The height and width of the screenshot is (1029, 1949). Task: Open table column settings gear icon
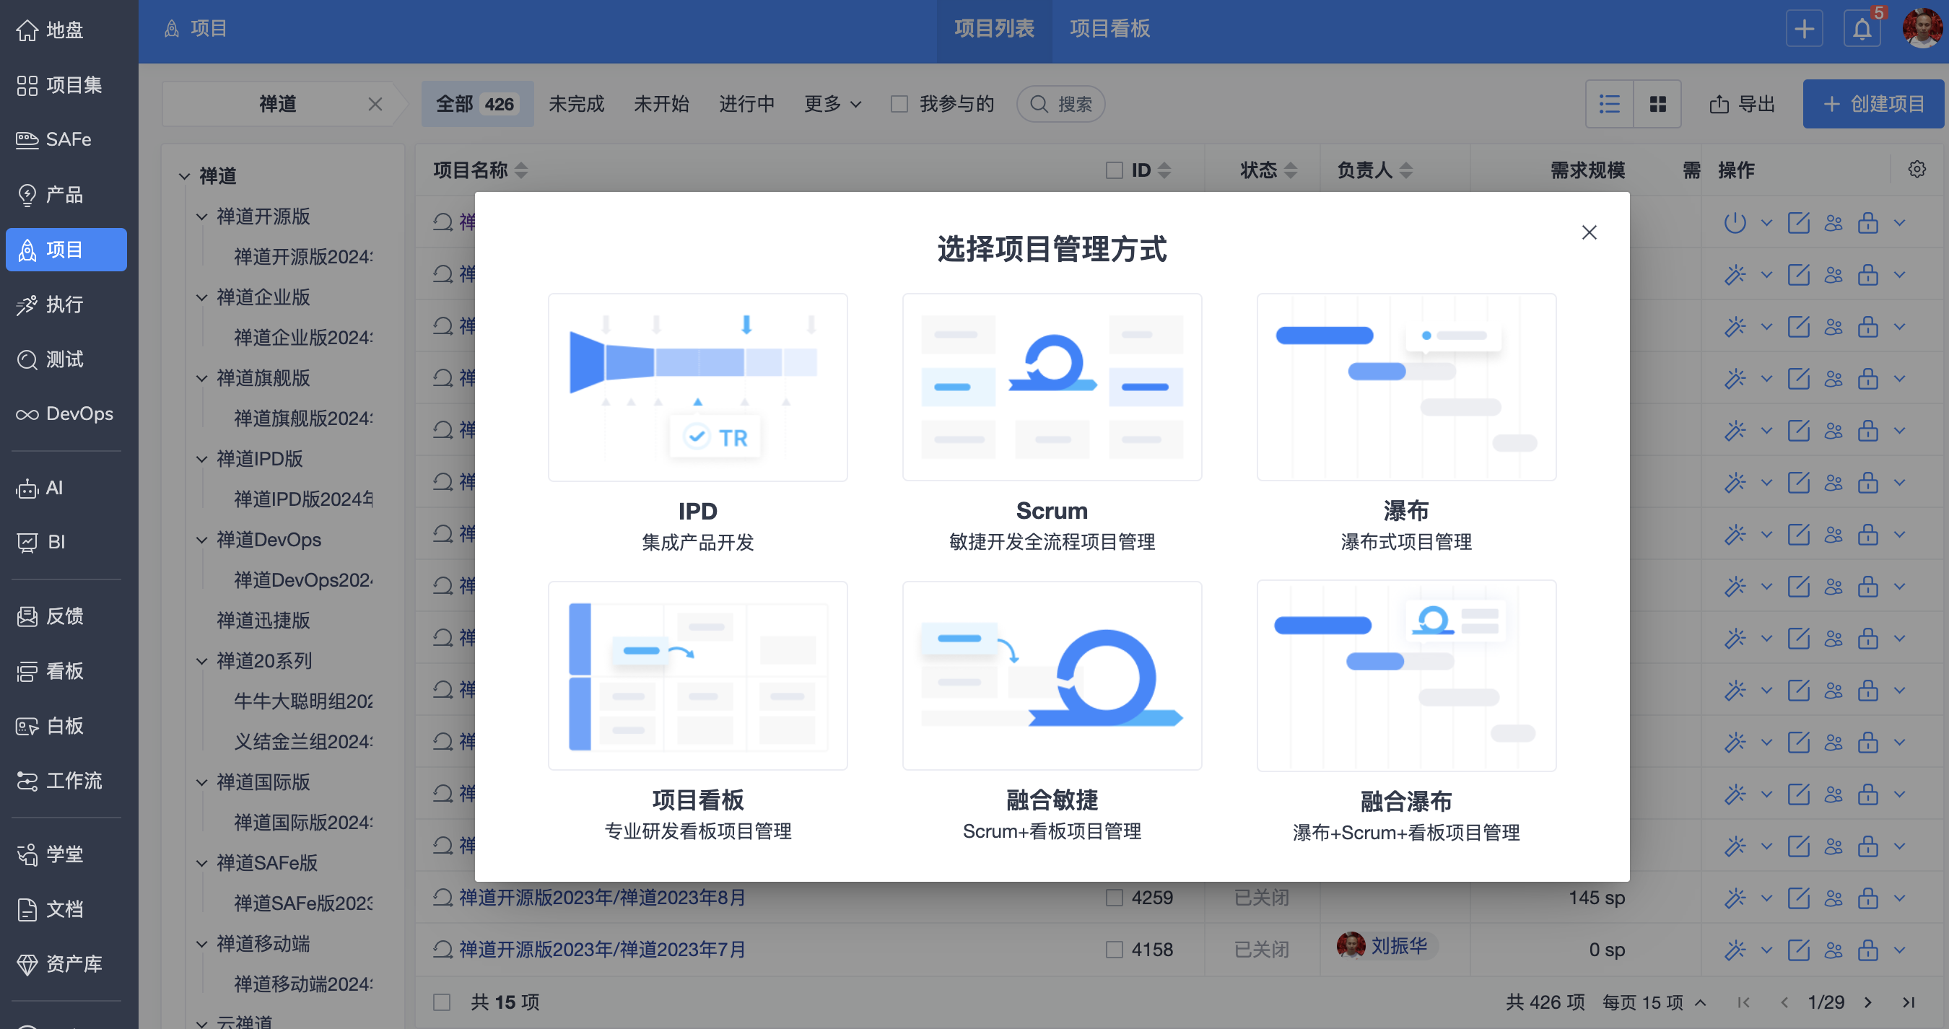click(1917, 170)
